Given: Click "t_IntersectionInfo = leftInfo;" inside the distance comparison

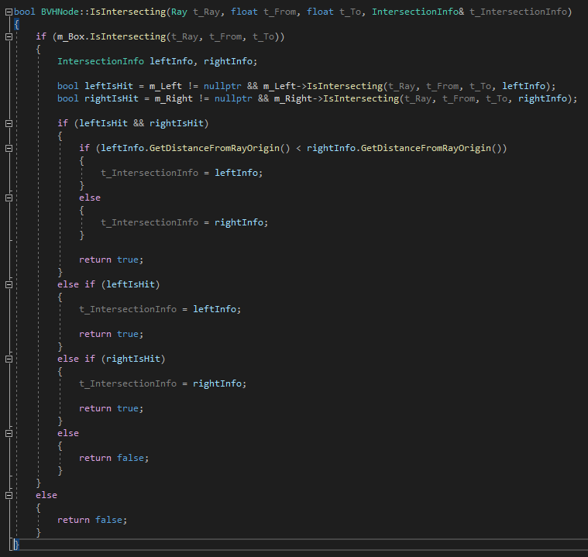Looking at the screenshot, I should click(x=182, y=173).
